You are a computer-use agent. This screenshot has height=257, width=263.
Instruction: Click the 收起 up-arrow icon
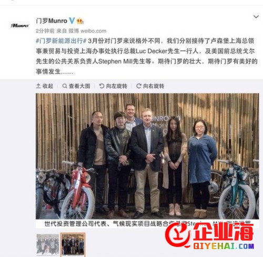click(x=38, y=86)
